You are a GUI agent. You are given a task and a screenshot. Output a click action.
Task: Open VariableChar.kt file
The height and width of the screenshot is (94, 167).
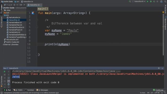[x=14, y=25]
